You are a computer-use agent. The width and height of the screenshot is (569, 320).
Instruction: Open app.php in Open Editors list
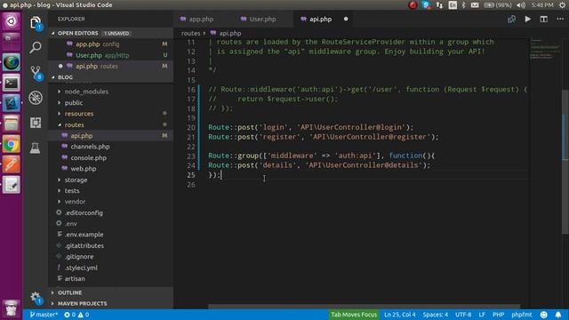pyautogui.click(x=110, y=44)
